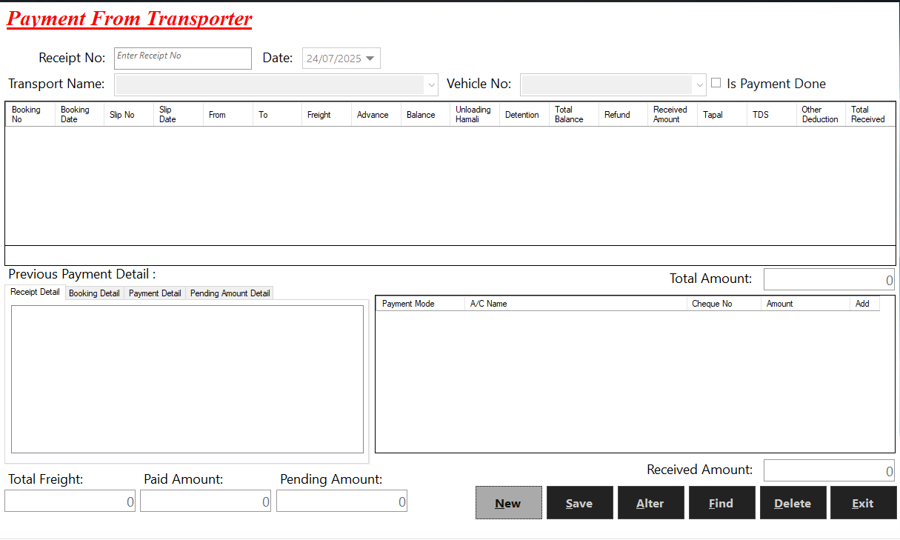Open the Vehicle No dropdown
The height and width of the screenshot is (540, 900).
[699, 85]
